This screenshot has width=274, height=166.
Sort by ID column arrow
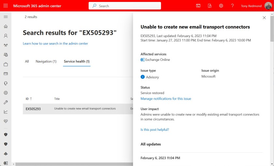click(31, 99)
